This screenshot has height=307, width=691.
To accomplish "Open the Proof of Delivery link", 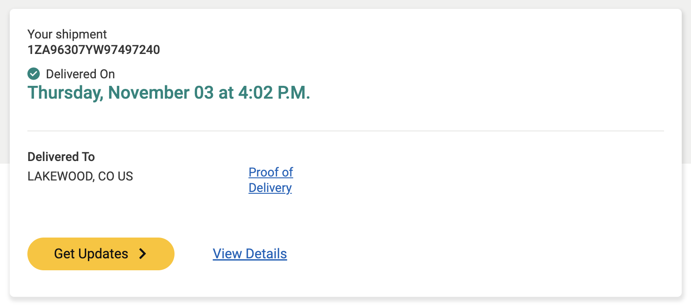I will click(x=270, y=180).
